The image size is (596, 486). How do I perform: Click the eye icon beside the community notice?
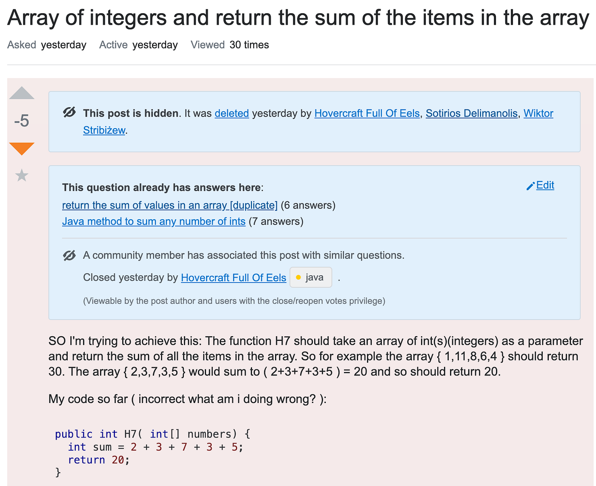(x=69, y=255)
